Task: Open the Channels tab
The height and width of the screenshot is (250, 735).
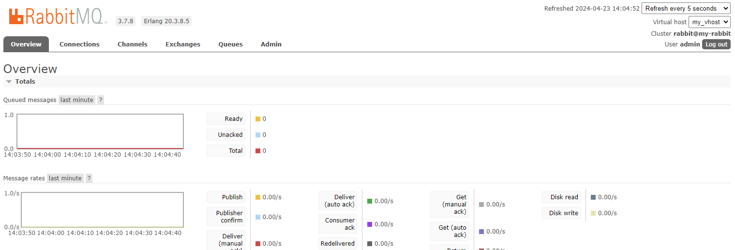Action: click(132, 44)
